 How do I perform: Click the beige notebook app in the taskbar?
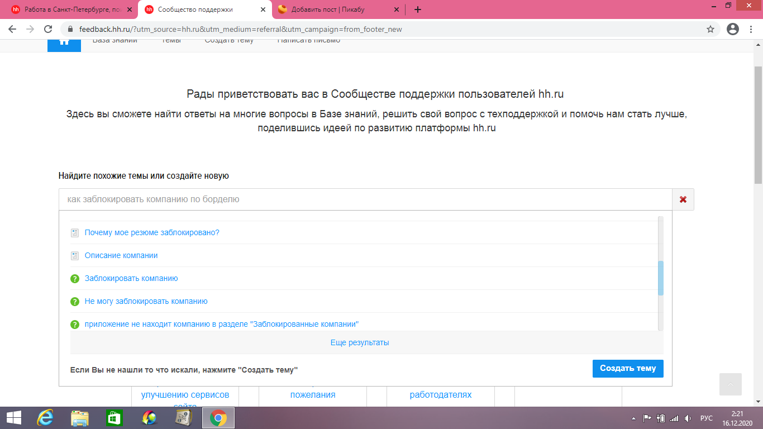(183, 418)
